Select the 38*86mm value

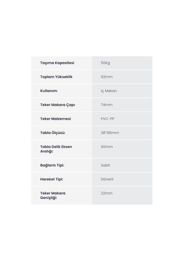point(110,133)
